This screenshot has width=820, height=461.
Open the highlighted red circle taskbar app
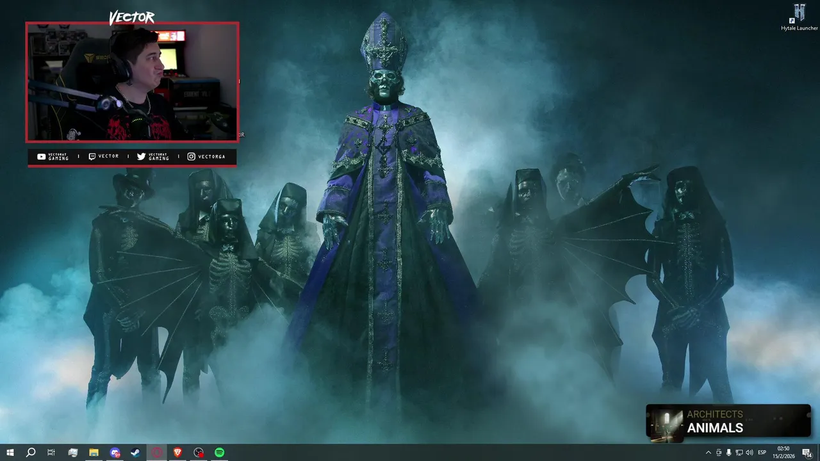click(x=157, y=453)
